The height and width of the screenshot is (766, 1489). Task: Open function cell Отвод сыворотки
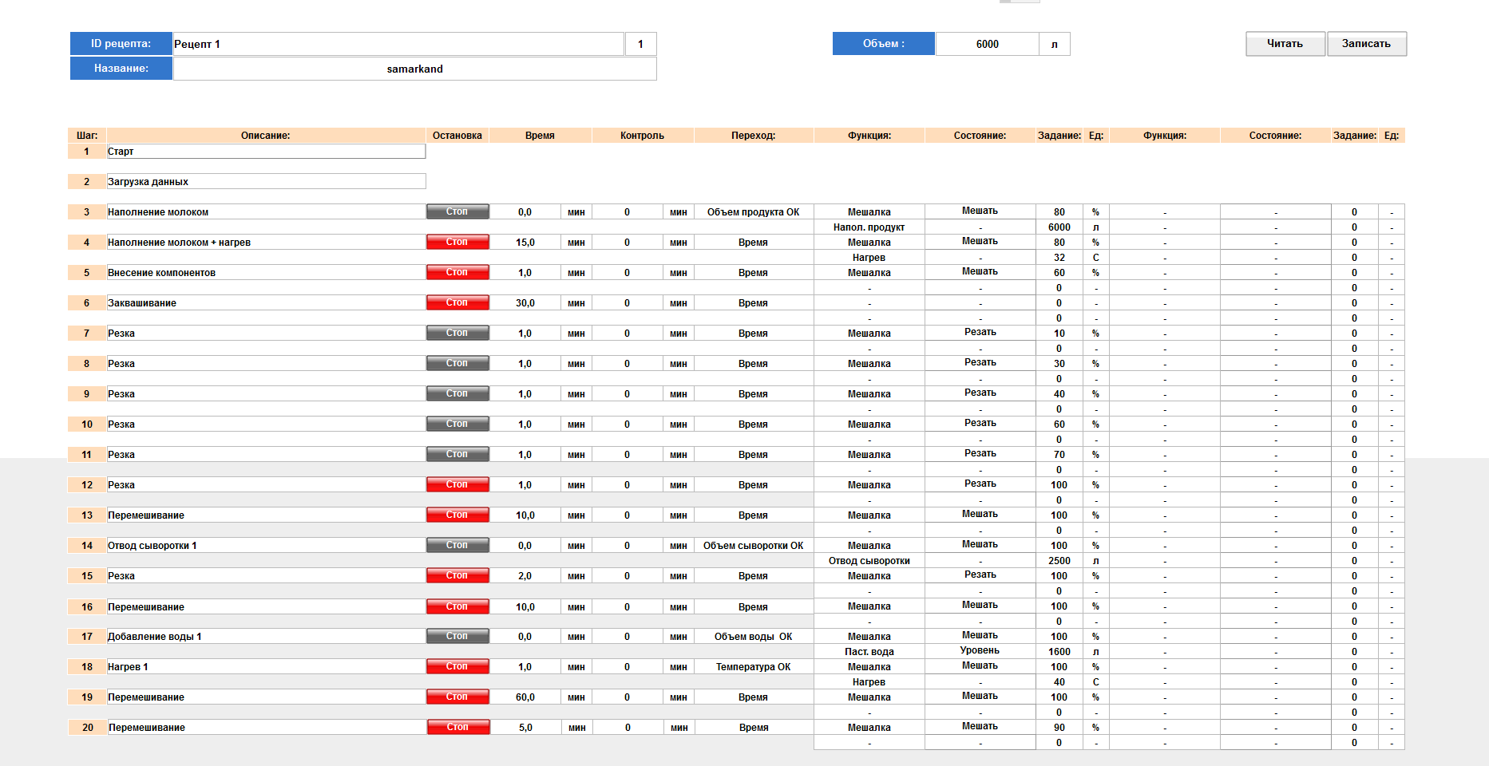[x=869, y=561]
